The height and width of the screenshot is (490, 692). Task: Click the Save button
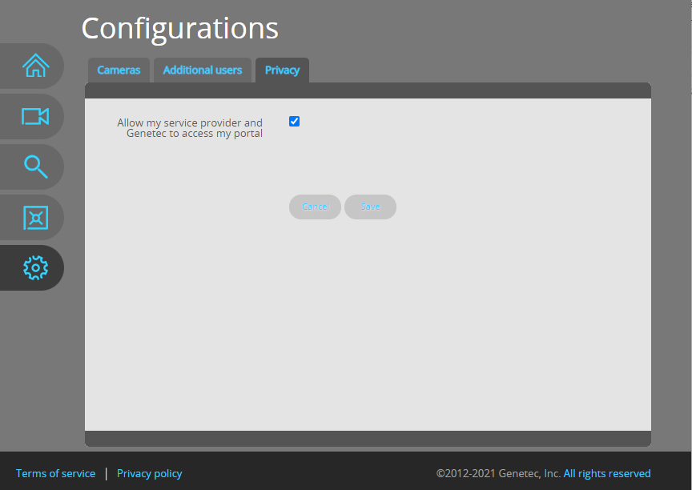pos(370,207)
